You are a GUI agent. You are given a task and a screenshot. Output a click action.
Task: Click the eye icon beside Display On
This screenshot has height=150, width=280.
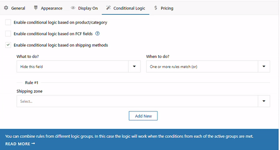(x=73, y=8)
